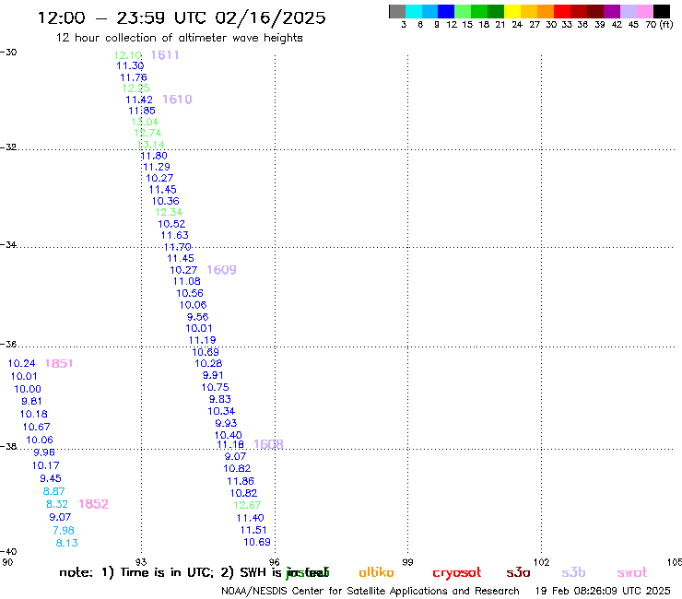Click the wave height 10.75

tap(216, 387)
